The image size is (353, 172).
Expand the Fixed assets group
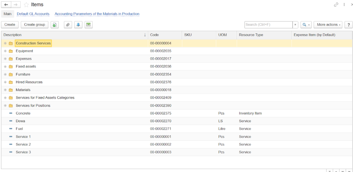5,67
